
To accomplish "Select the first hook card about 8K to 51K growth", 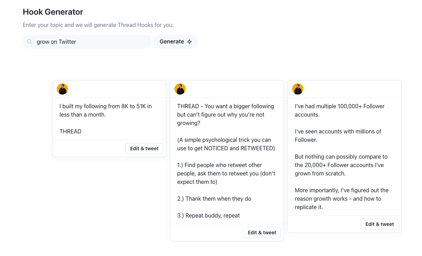I will coord(109,119).
